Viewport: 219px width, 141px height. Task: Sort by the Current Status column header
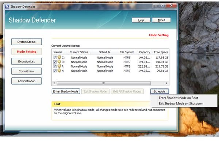pyautogui.click(x=79, y=52)
